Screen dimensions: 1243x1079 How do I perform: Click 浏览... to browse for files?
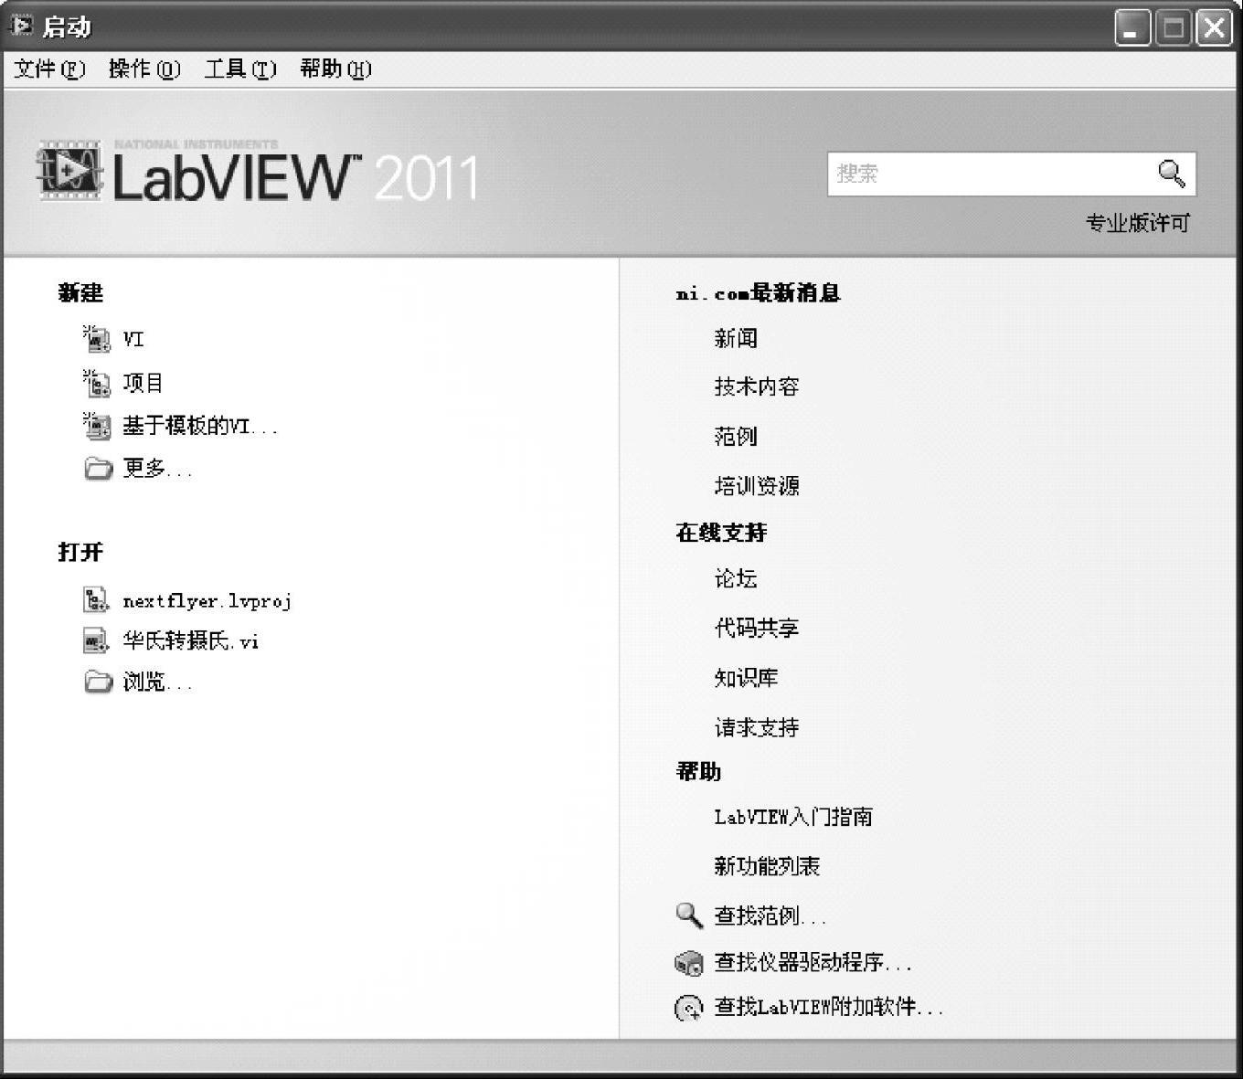pyautogui.click(x=157, y=682)
